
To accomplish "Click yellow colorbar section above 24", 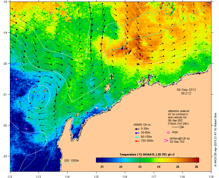I will tap(159, 160).
